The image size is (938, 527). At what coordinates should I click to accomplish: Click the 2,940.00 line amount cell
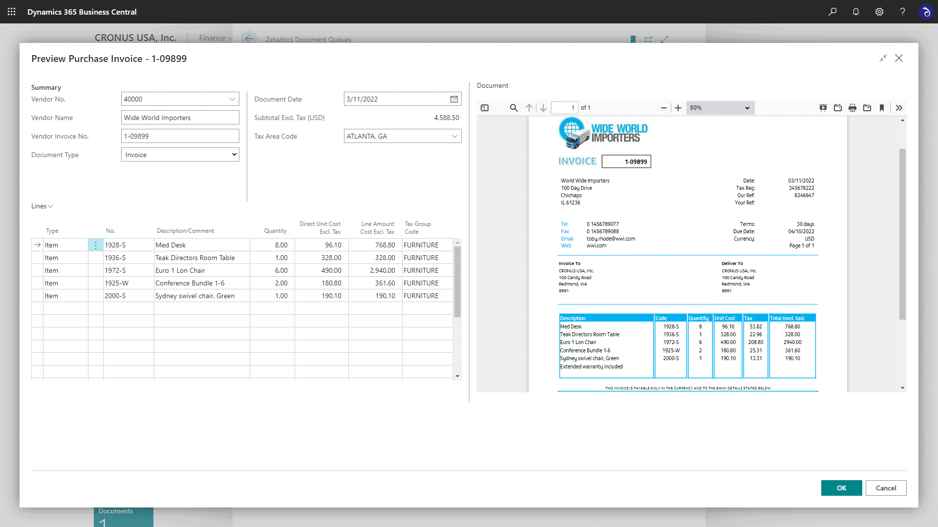tap(375, 270)
